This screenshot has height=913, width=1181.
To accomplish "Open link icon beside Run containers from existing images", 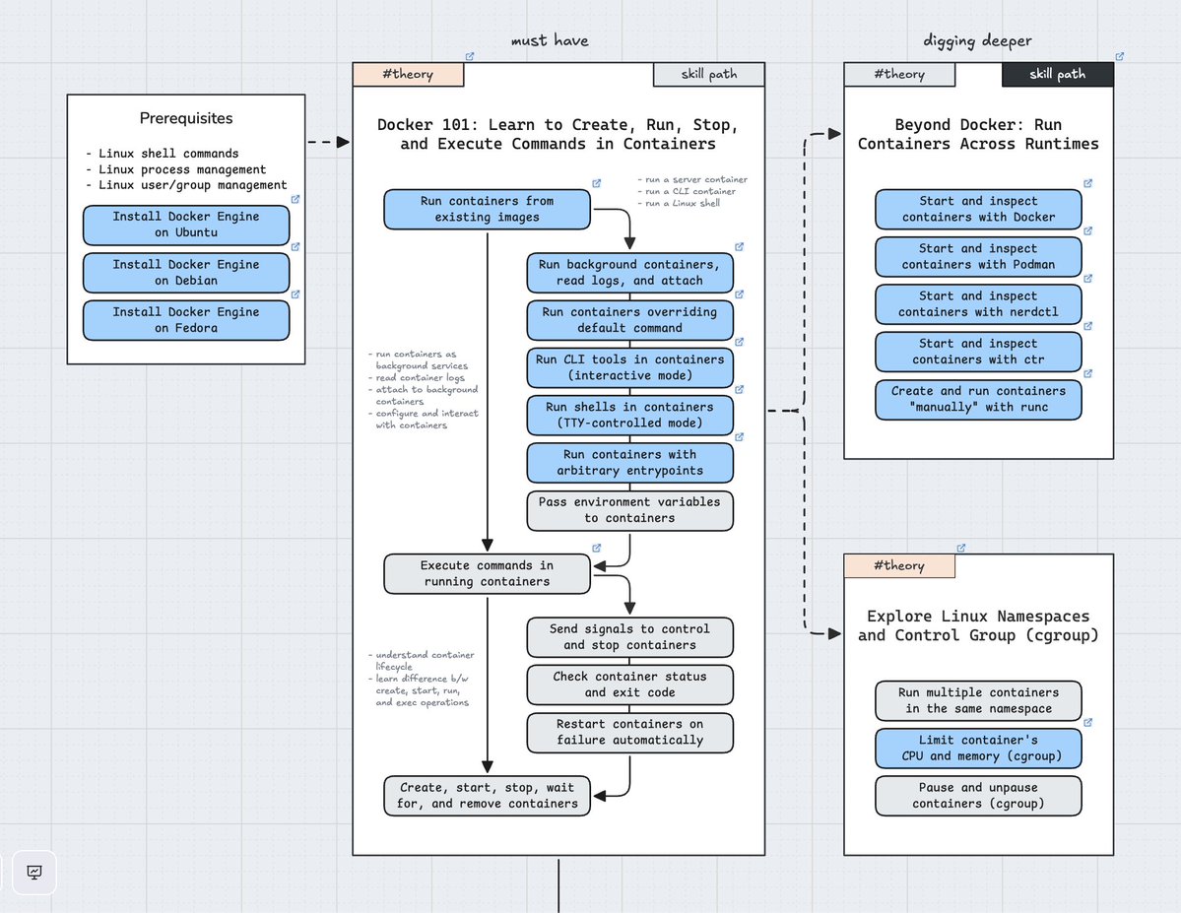I will click(597, 184).
